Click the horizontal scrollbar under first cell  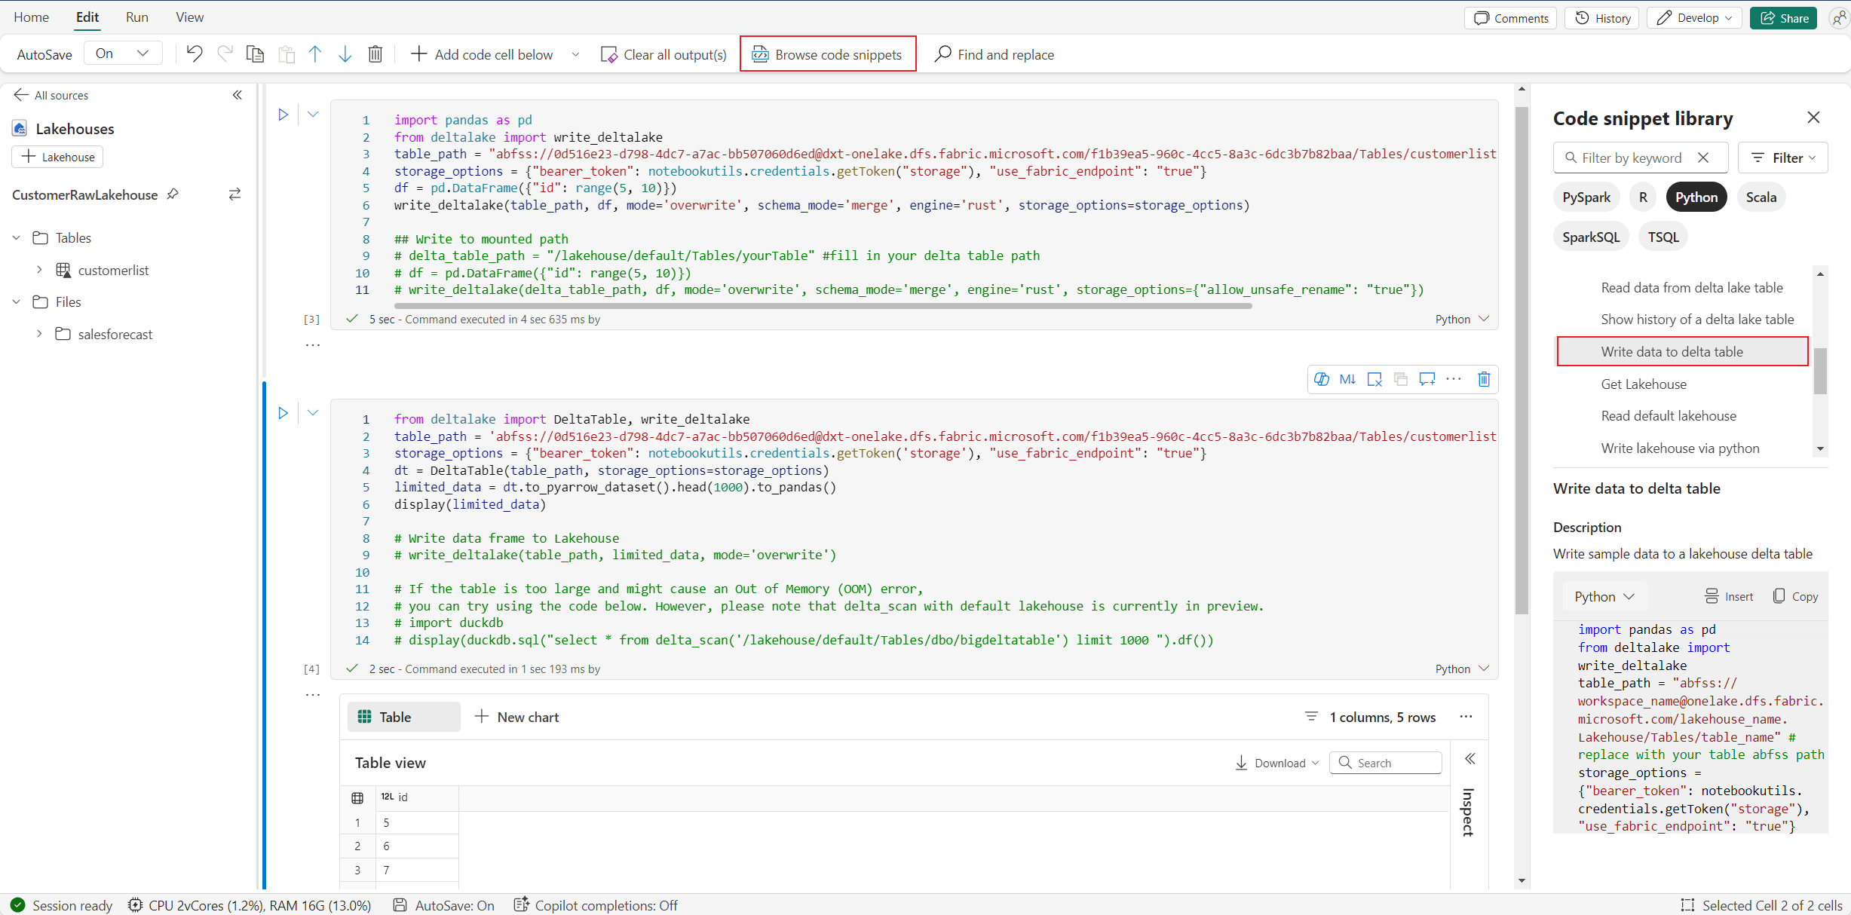click(822, 306)
